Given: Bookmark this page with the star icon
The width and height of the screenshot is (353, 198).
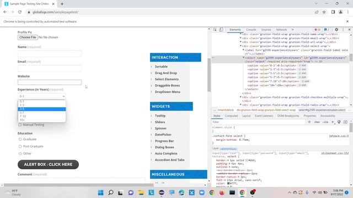Looking at the screenshot, I should click(324, 12).
